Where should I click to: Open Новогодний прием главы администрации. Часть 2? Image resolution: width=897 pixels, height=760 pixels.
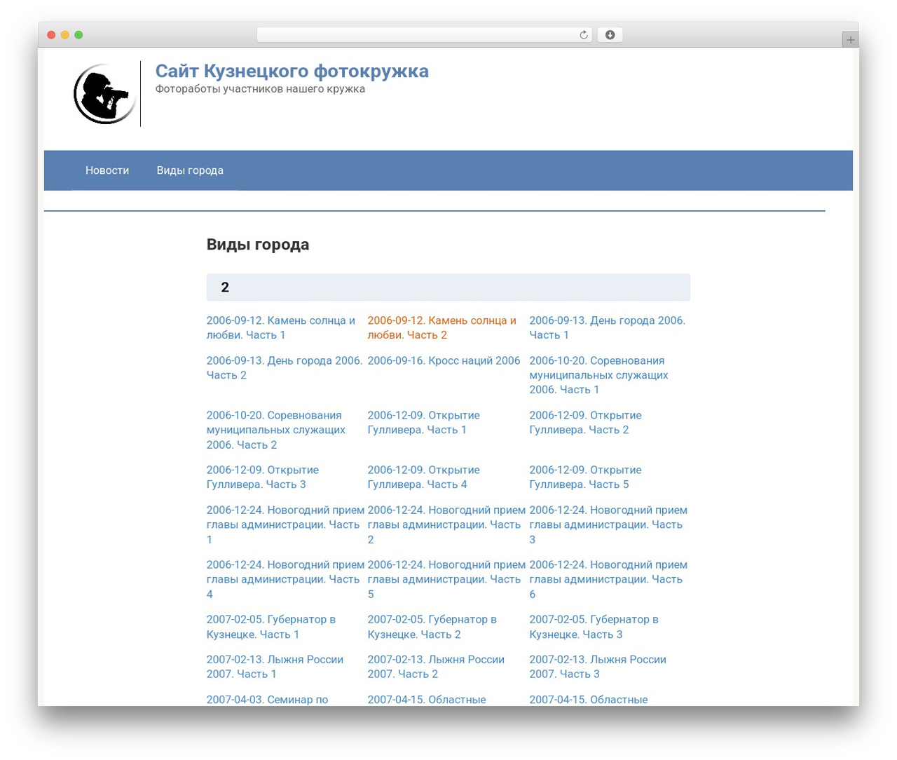(446, 524)
